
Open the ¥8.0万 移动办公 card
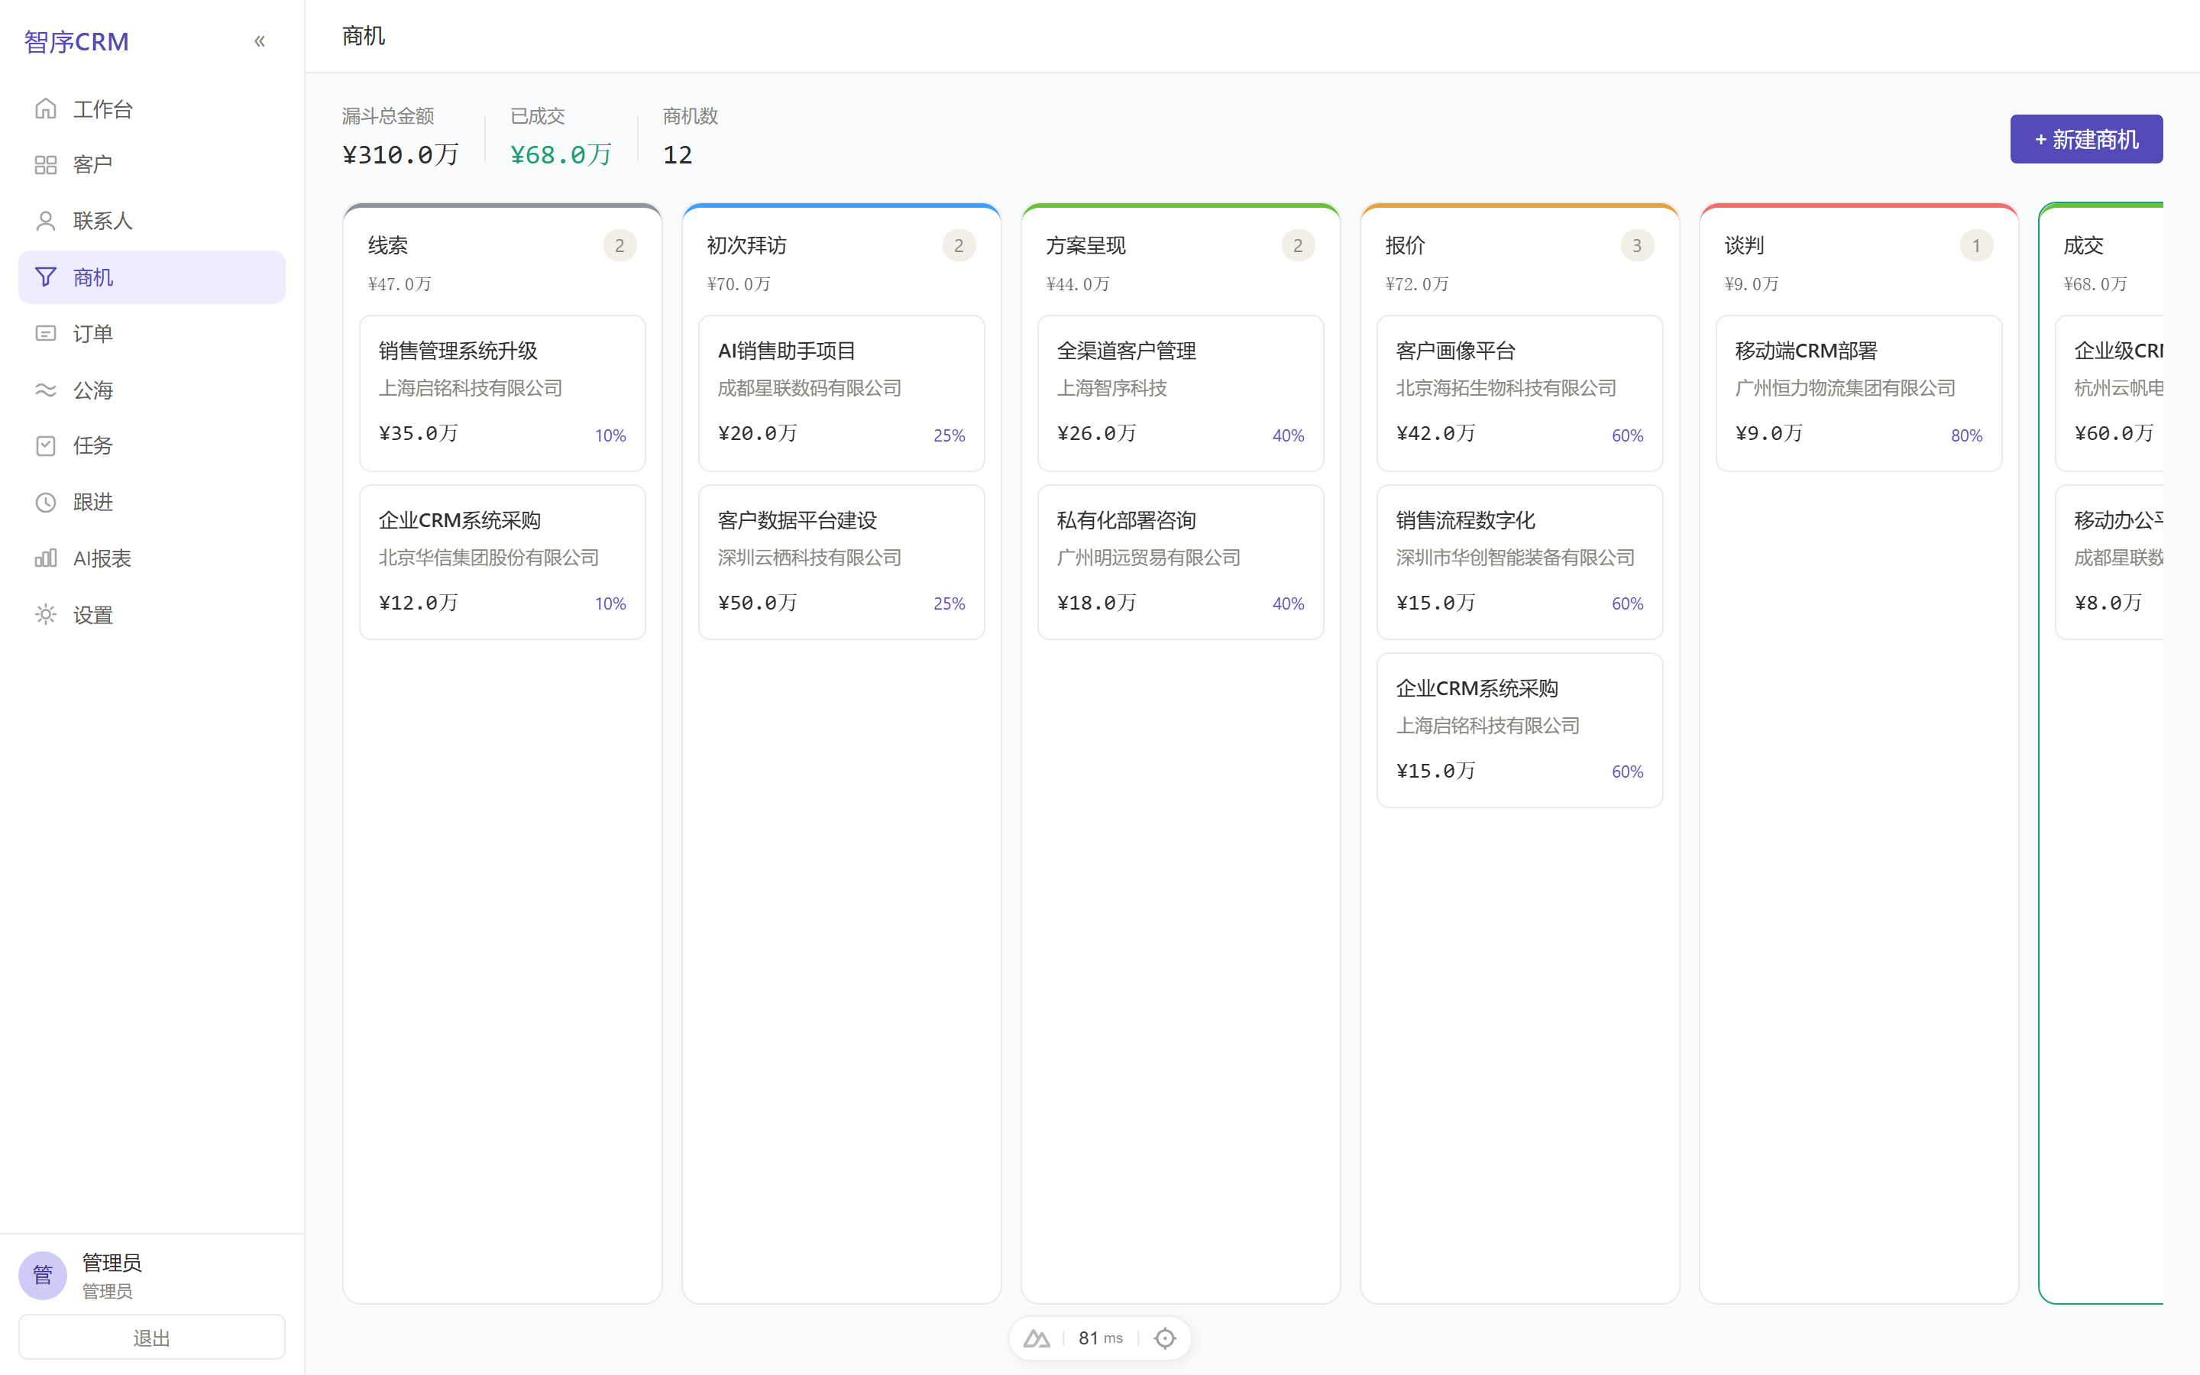pyautogui.click(x=2110, y=562)
